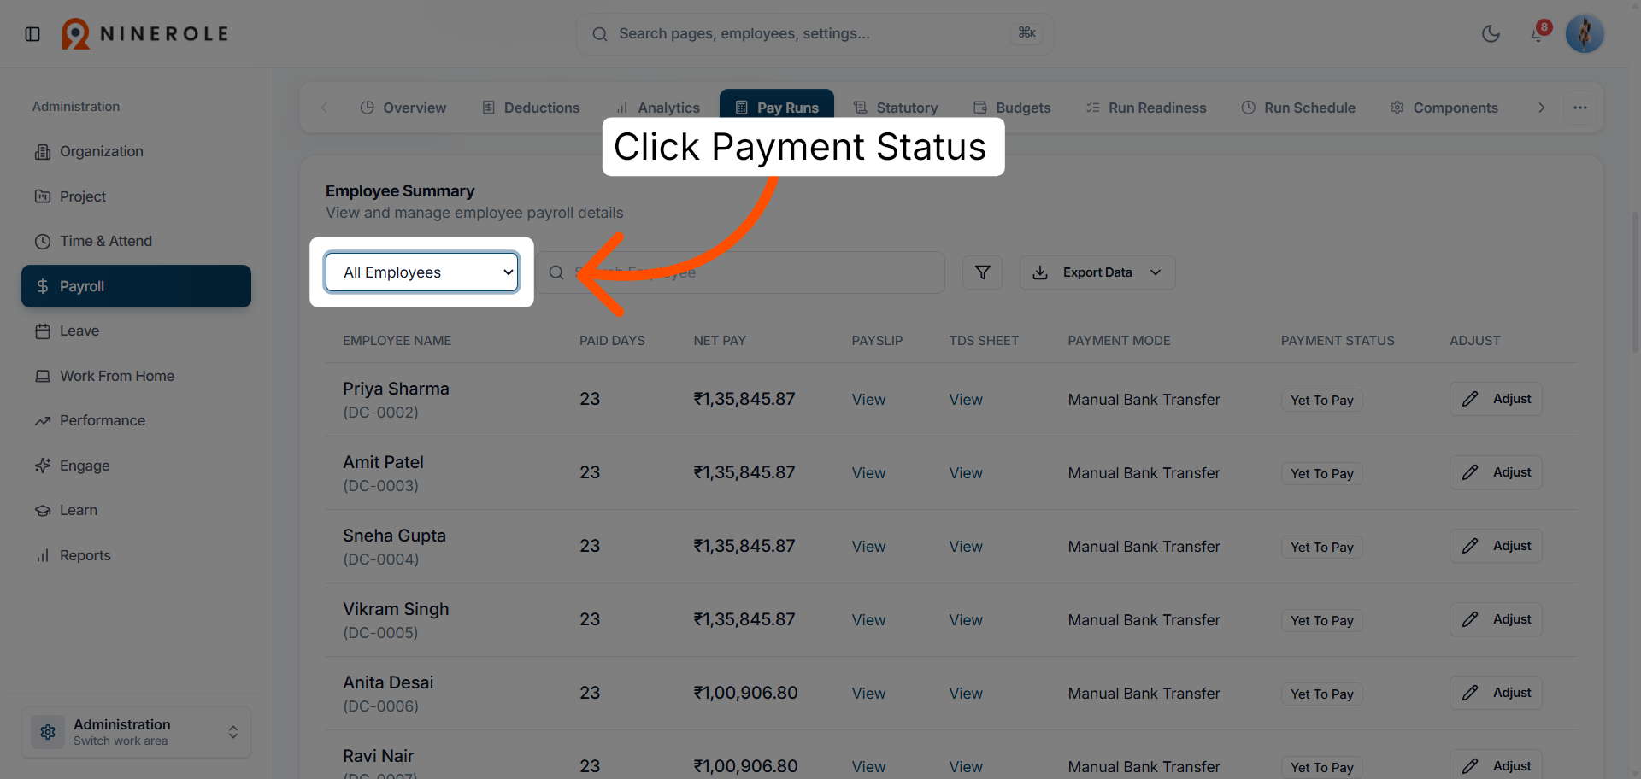
Task: Expand the Switch work area selector
Action: click(x=137, y=732)
